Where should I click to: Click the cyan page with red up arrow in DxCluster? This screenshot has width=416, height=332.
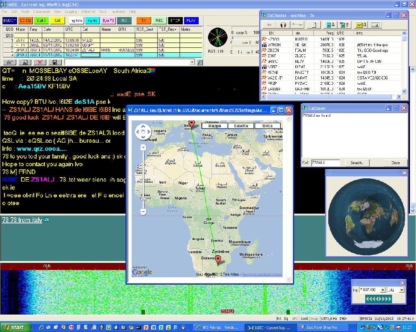(x=344, y=25)
